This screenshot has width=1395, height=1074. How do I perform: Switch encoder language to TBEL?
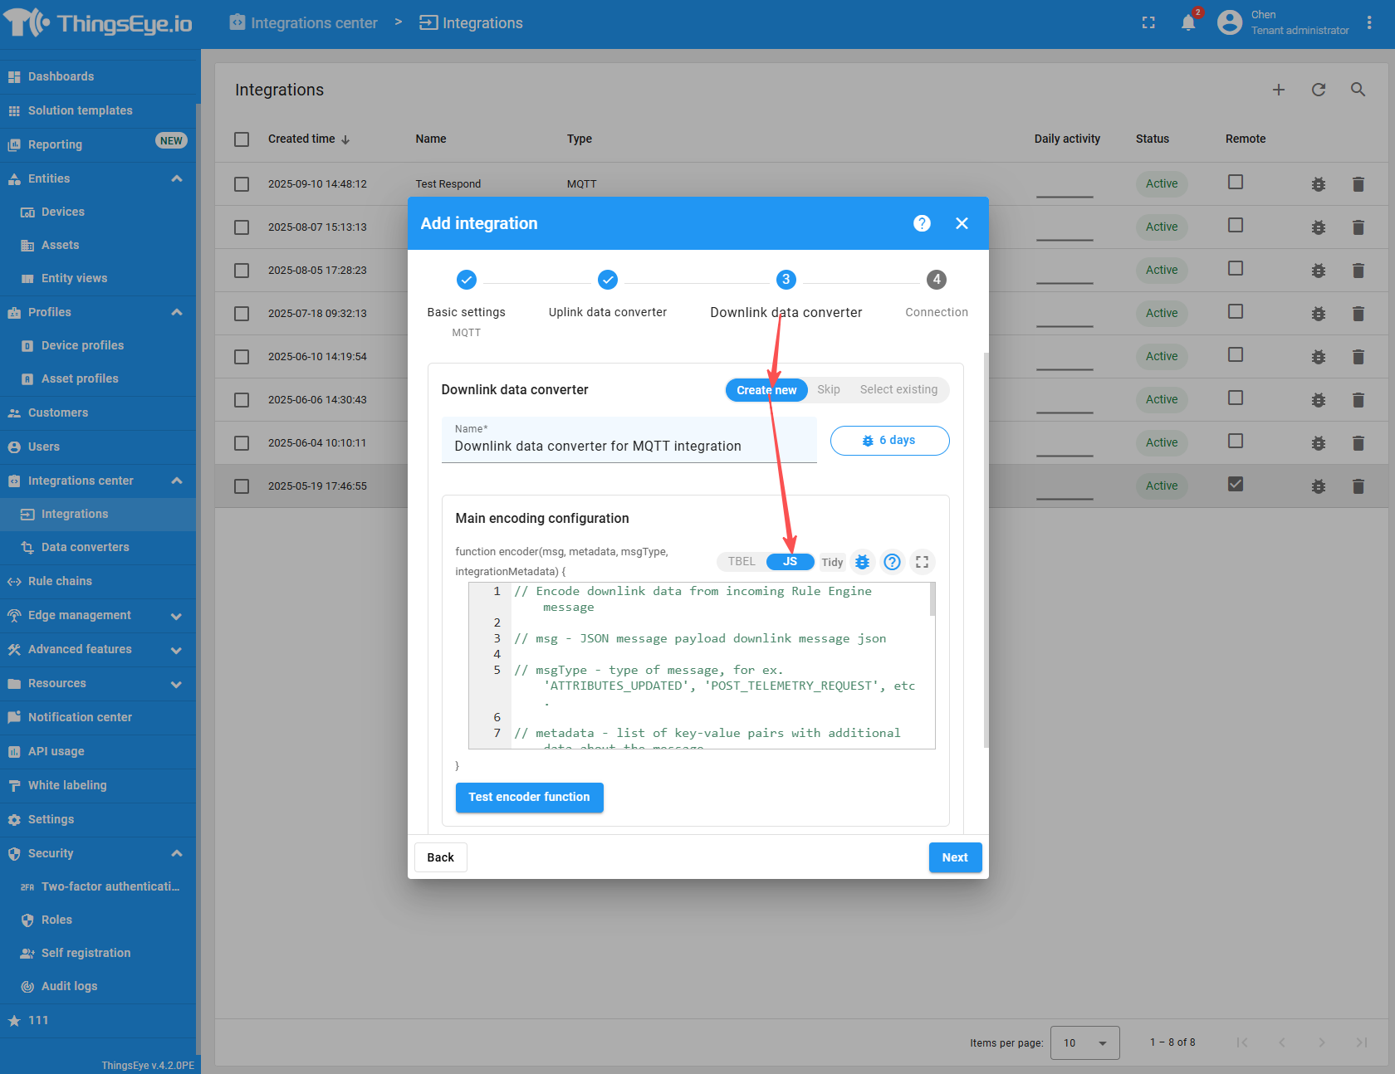(741, 562)
